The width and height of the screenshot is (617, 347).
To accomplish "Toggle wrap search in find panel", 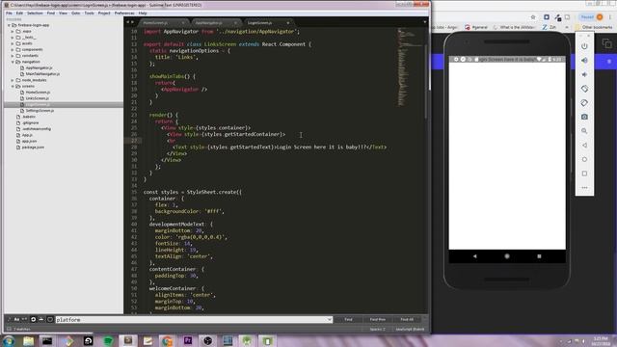I will point(33,319).
